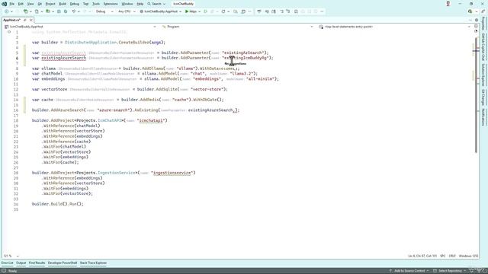The height and width of the screenshot is (274, 488).
Task: Click the Save toolbar icon
Action: click(x=59, y=11)
